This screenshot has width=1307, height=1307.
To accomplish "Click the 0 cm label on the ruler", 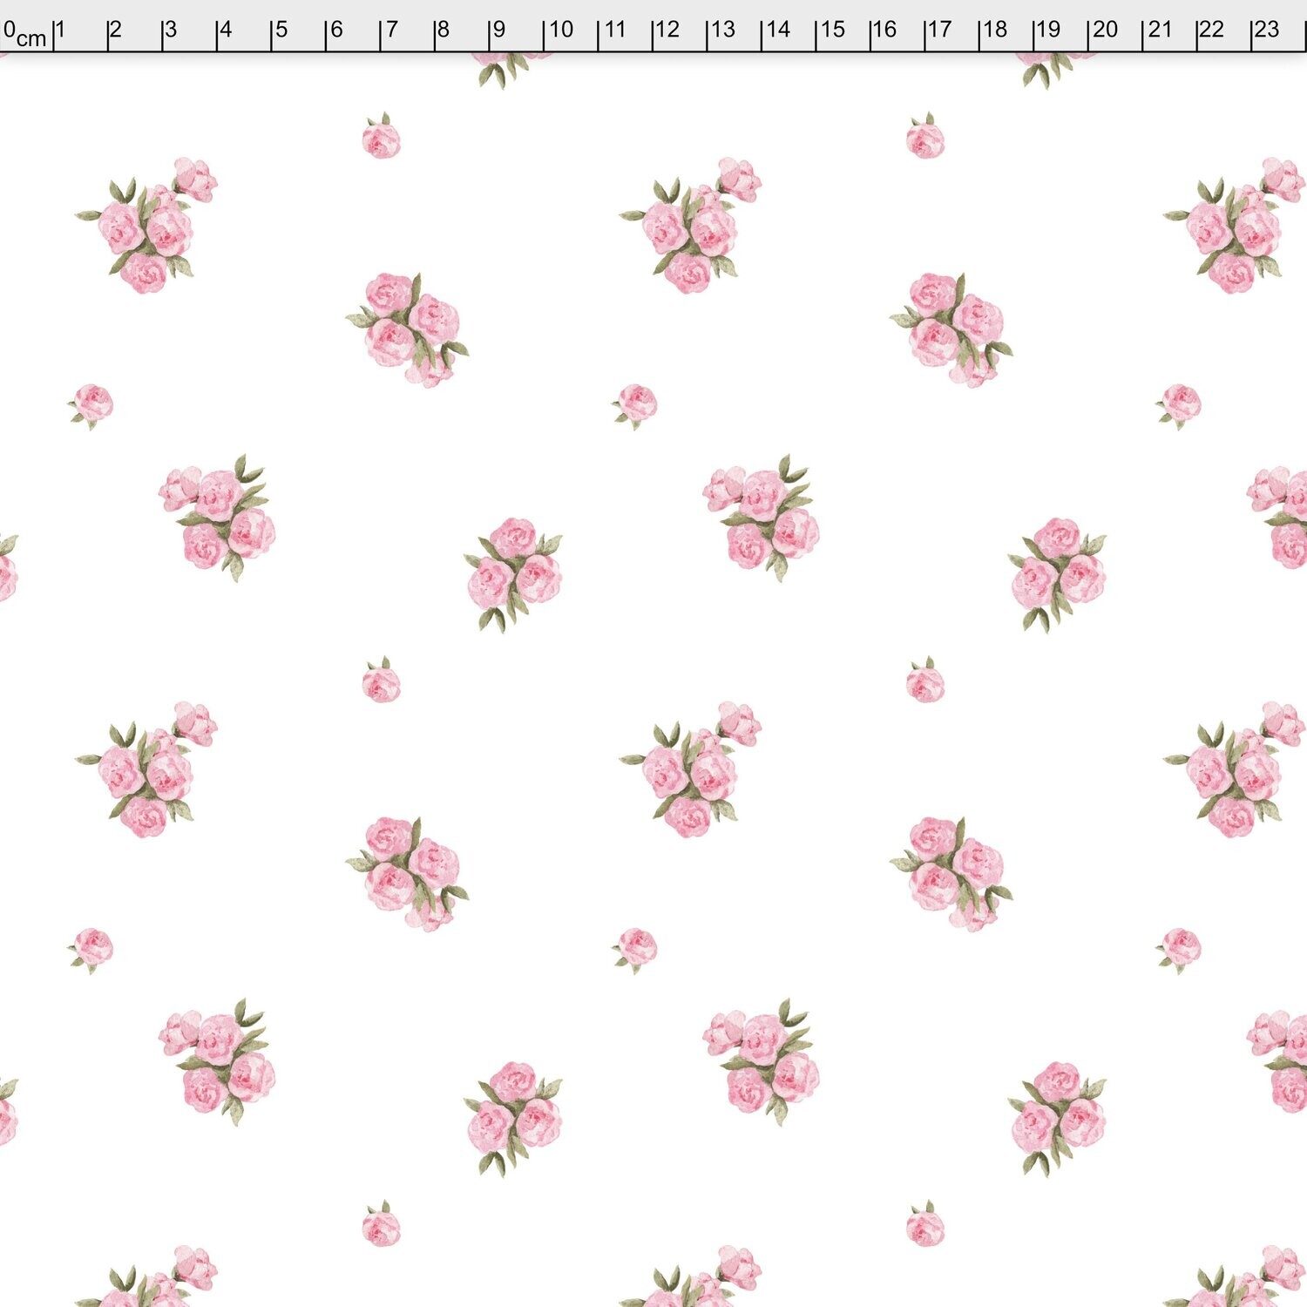I will pos(23,33).
